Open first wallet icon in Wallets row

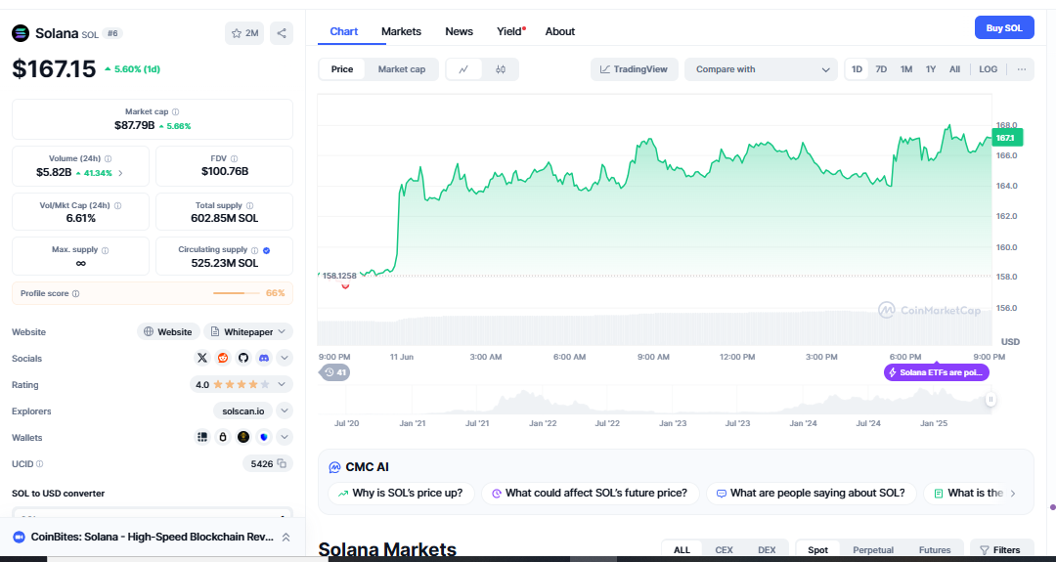tap(202, 438)
